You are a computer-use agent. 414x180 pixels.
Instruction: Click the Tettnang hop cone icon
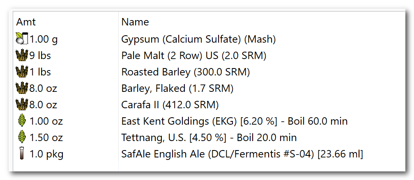pos(22,137)
